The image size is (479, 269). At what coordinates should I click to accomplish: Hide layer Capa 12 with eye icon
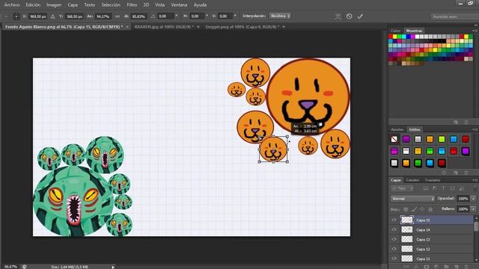394,249
